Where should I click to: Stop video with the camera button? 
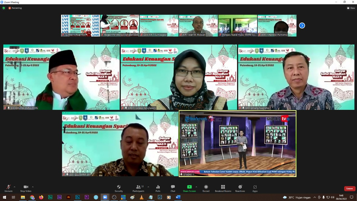coord(26,188)
